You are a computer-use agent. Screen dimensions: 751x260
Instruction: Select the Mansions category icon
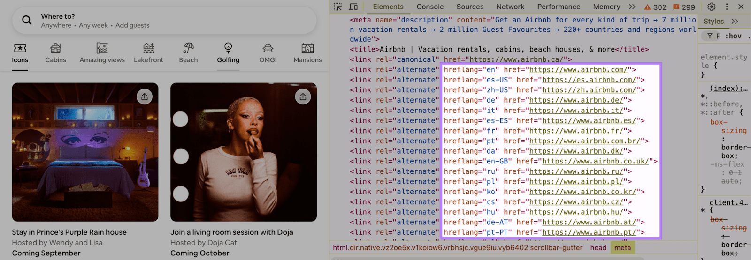(x=307, y=48)
